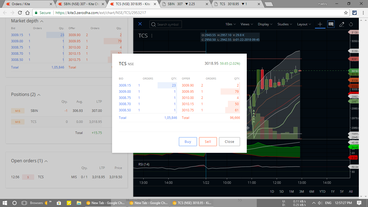The image size is (368, 207).
Task: Open the Views dropdown
Action: tap(247, 24)
